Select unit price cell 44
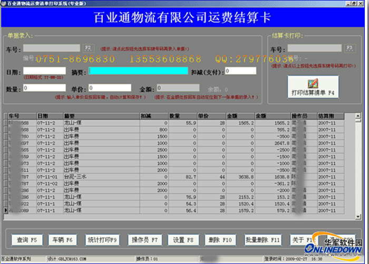This screenshot has height=264, width=369. (212, 177)
